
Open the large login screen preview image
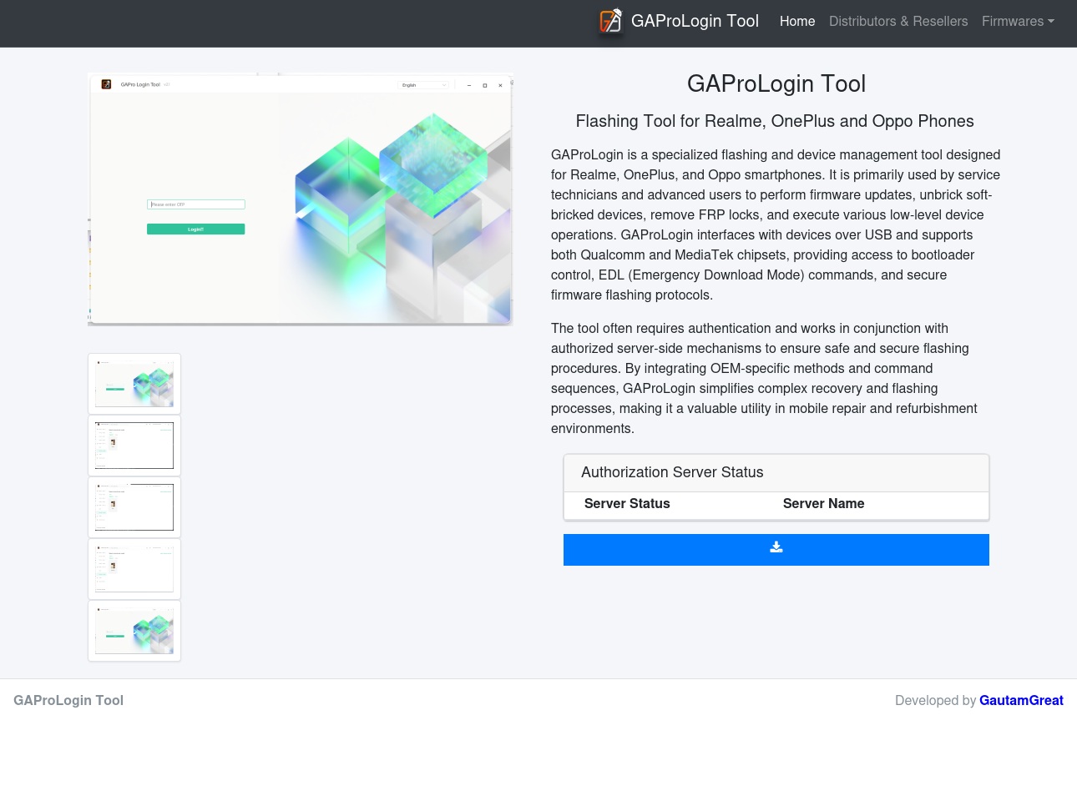[x=301, y=199]
